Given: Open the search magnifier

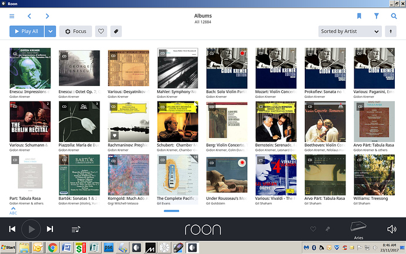Looking at the screenshot, I should [394, 16].
